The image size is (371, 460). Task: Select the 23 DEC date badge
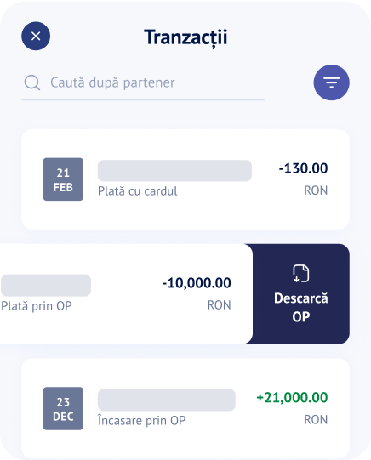63,409
